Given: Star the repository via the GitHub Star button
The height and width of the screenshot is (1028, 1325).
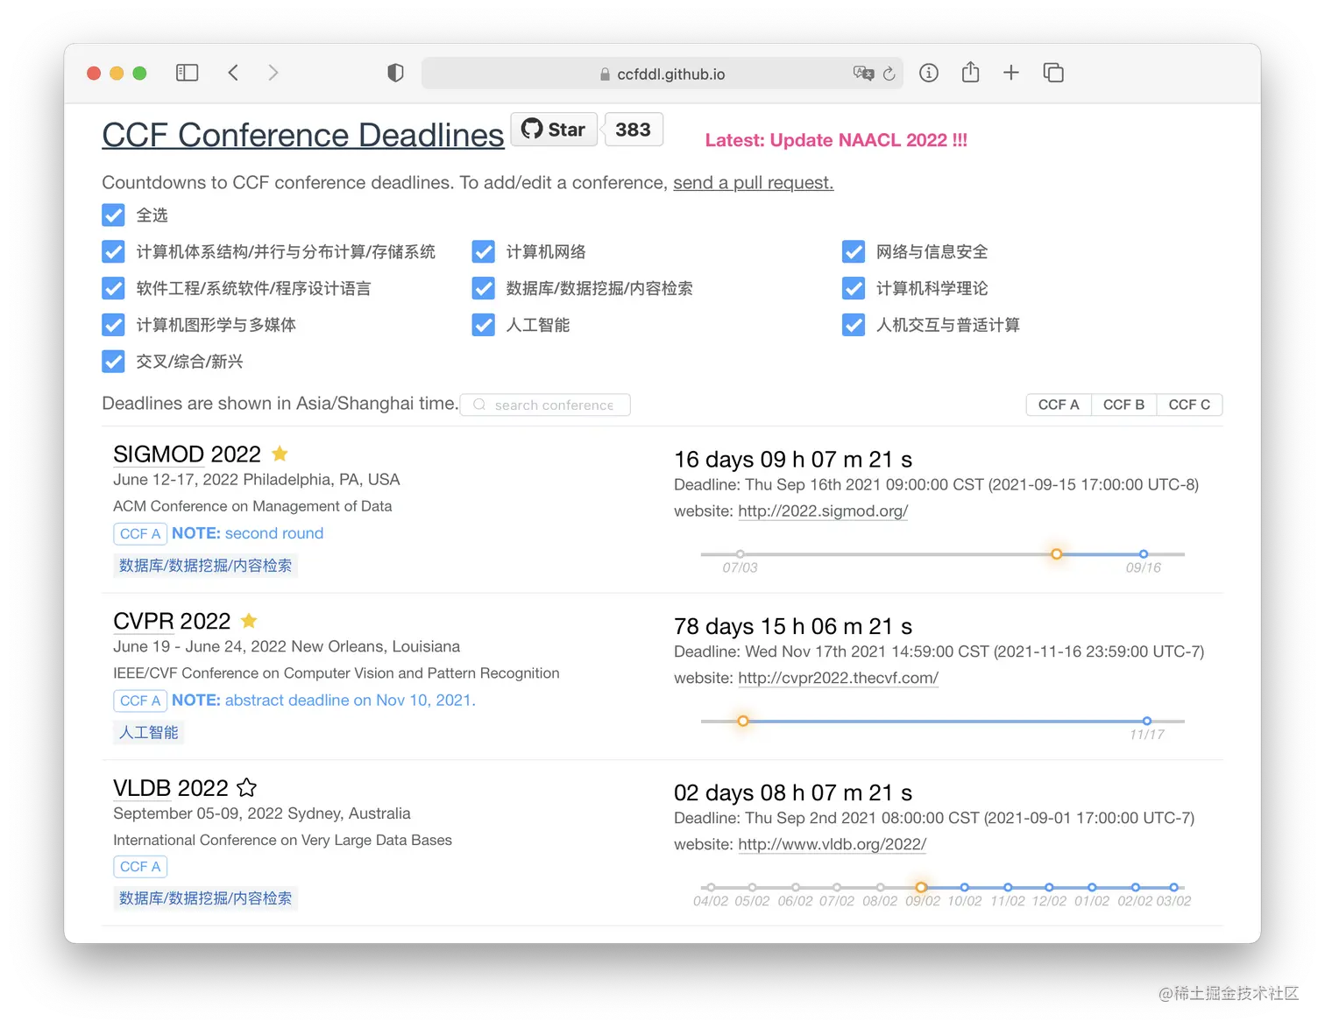Looking at the screenshot, I should (553, 129).
